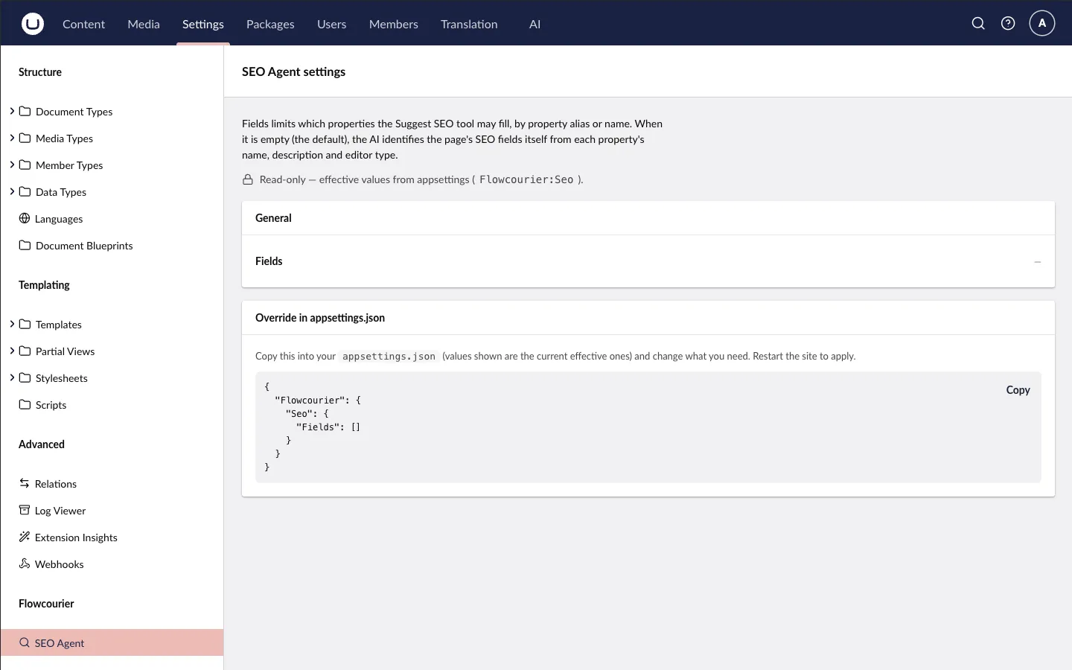The image size is (1072, 670).
Task: Expand the Data Types tree node
Action: 12,191
